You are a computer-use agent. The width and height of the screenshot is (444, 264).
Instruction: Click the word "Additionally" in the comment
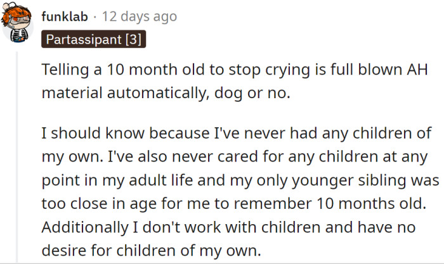[x=85, y=227]
